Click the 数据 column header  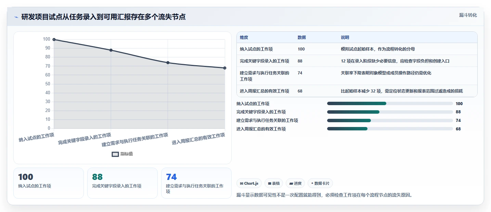click(302, 38)
